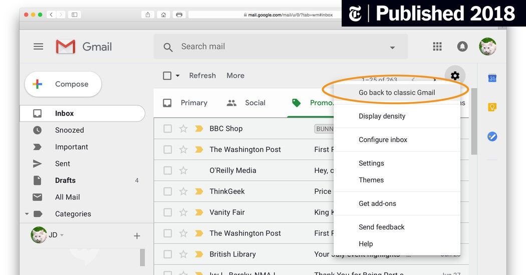
Task: Go back in Safari history
Action: (51, 15)
